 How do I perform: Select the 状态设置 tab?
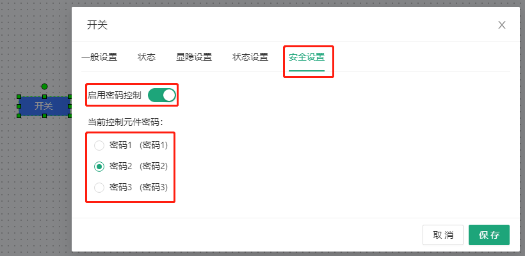tap(250, 57)
